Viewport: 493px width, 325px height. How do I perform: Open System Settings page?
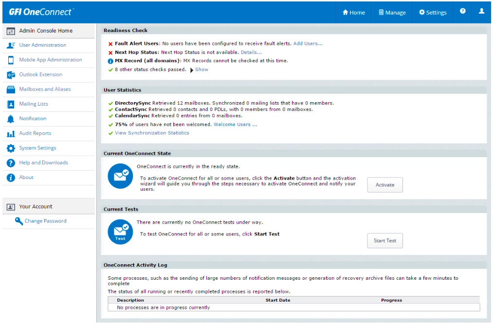[x=38, y=148]
